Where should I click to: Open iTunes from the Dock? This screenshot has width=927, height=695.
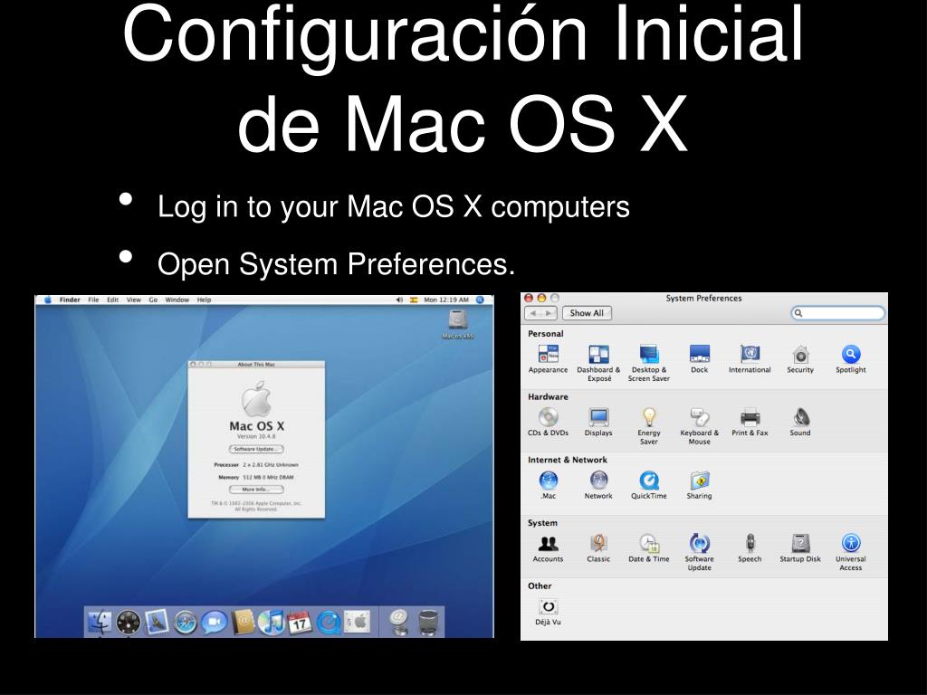coord(271,623)
